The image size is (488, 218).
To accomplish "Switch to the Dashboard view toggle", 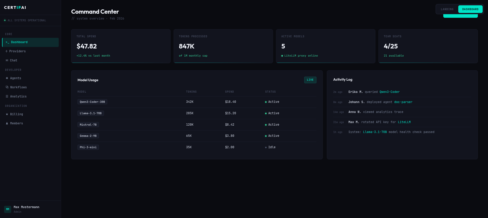I will pyautogui.click(x=470, y=9).
